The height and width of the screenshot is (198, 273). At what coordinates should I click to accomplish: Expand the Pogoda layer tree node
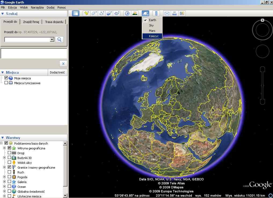[x=4, y=177]
